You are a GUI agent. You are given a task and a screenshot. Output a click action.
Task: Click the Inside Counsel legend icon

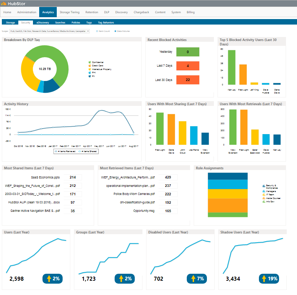coord(264,198)
